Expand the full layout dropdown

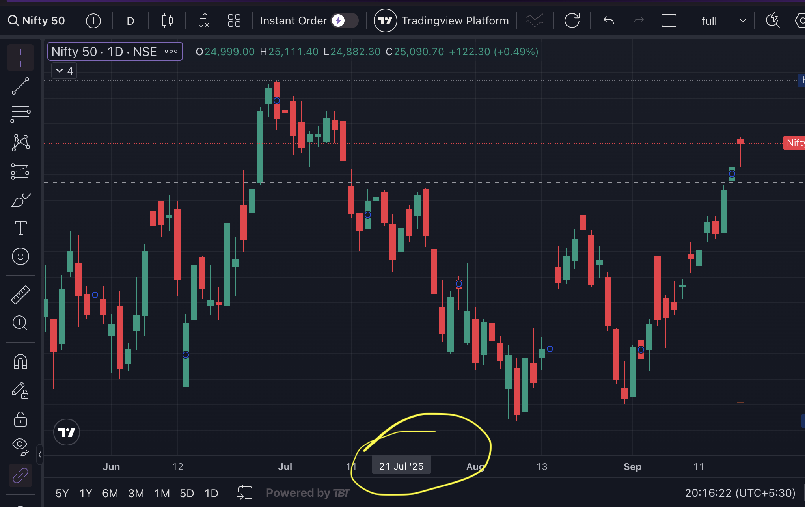(743, 21)
